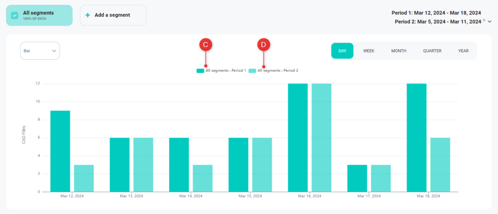Switch to the MONTH view tab
This screenshot has height=214, width=498.
tap(398, 51)
